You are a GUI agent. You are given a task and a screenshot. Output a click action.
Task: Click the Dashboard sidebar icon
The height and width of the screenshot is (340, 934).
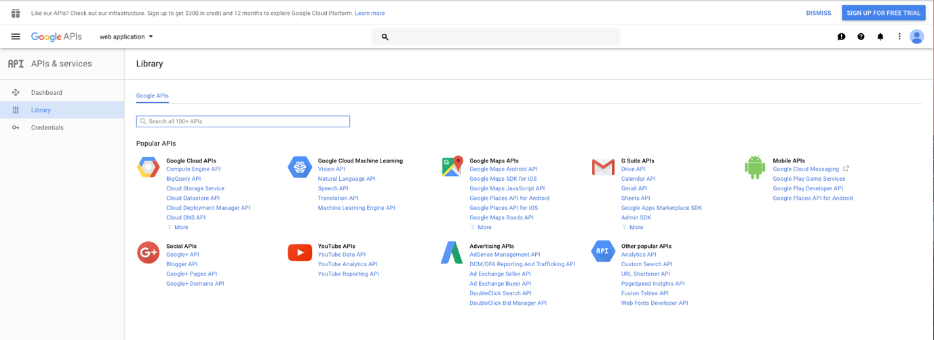click(x=16, y=93)
